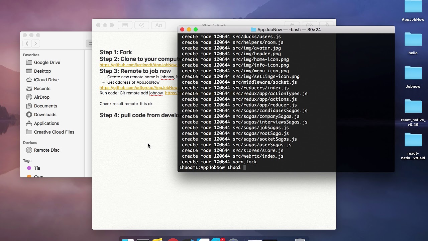Click the 'Step 3: Remote to job now' heading

pos(135,71)
